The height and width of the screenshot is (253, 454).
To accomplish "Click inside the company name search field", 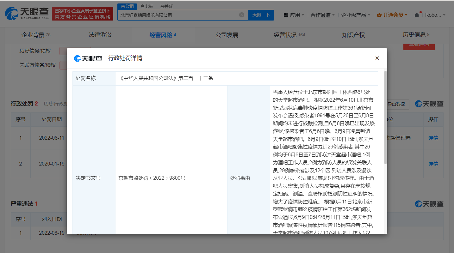I will click(x=177, y=15).
